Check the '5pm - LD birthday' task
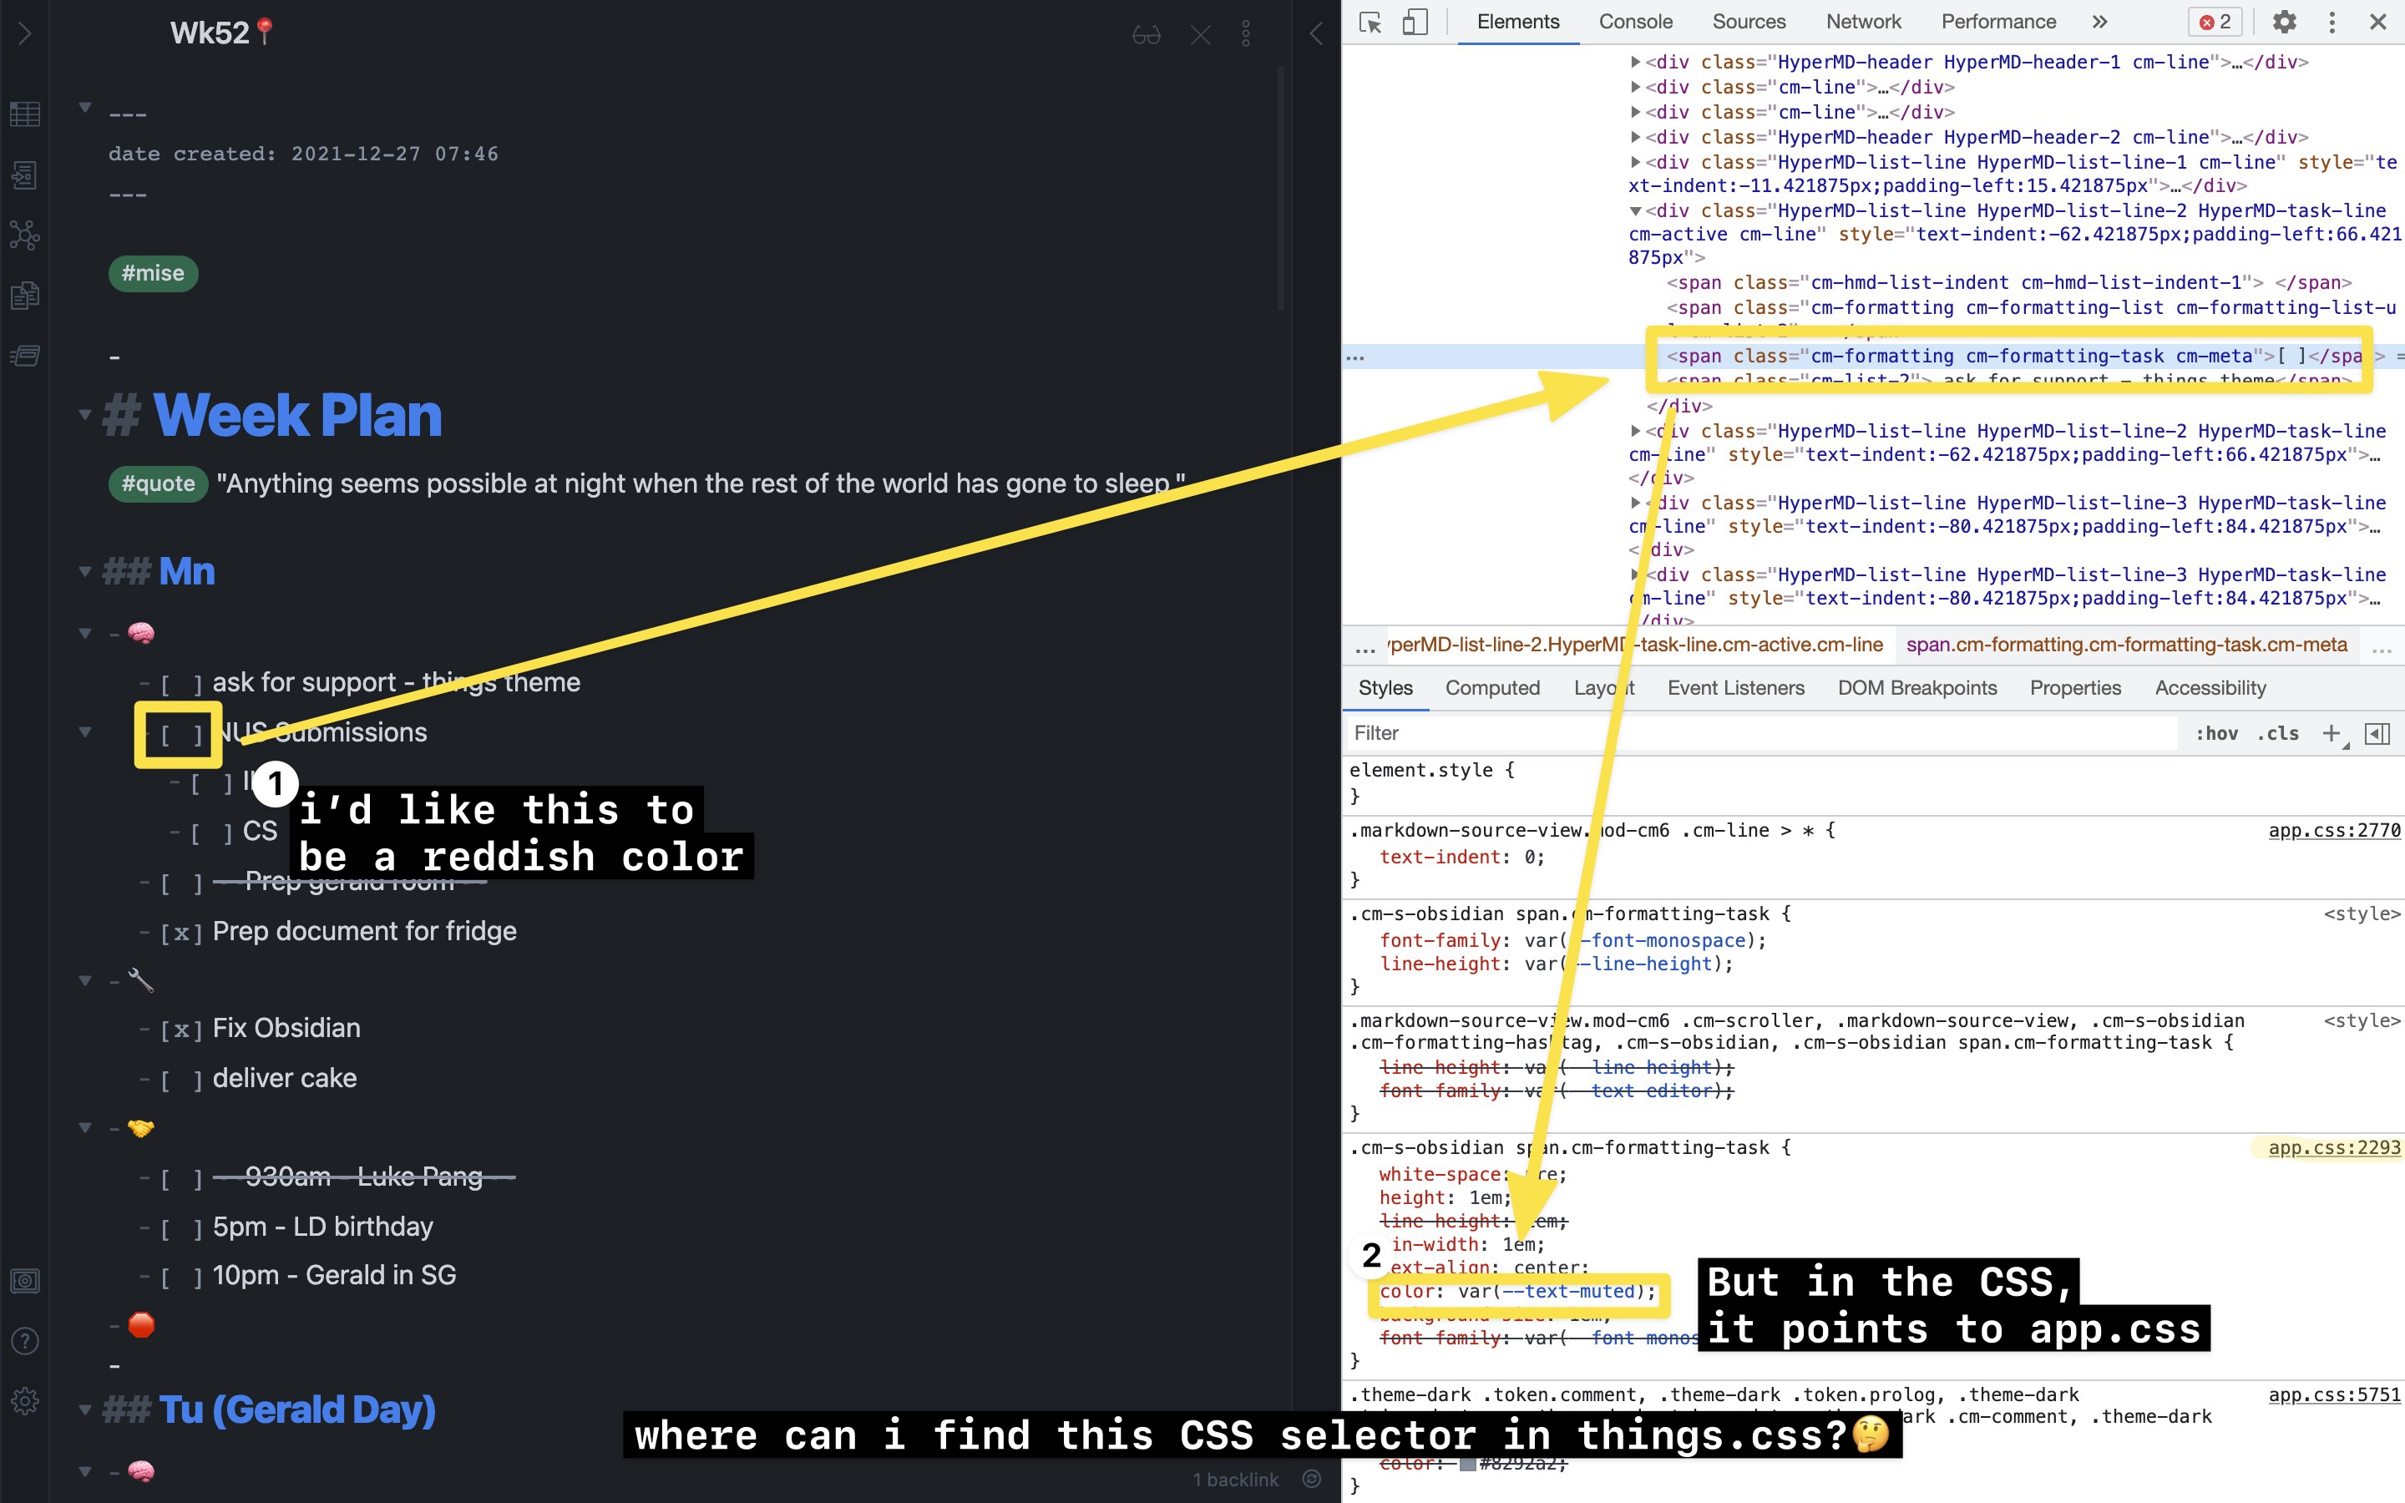This screenshot has height=1503, width=2405. coord(182,1228)
